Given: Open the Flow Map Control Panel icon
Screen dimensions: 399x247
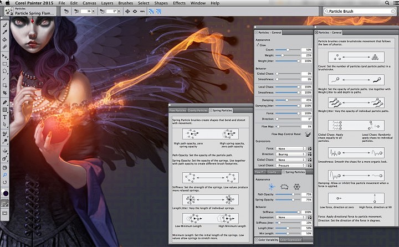Looking at the screenshot, I should point(308,134).
